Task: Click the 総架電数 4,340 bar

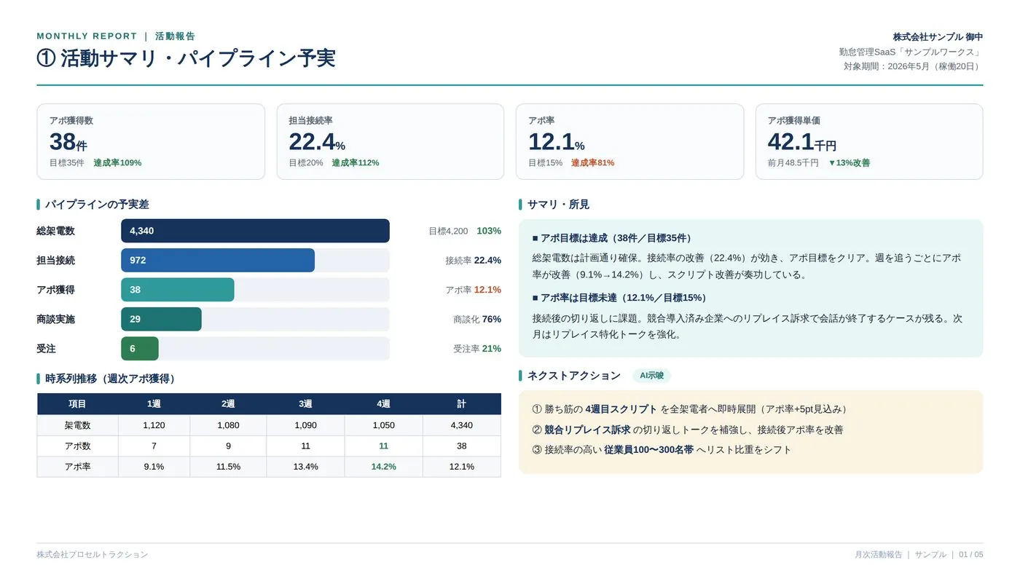Action: click(x=255, y=231)
